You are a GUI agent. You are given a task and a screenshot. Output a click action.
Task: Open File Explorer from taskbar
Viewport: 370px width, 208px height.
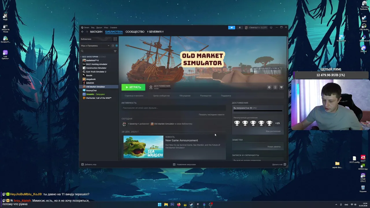tap(166, 205)
